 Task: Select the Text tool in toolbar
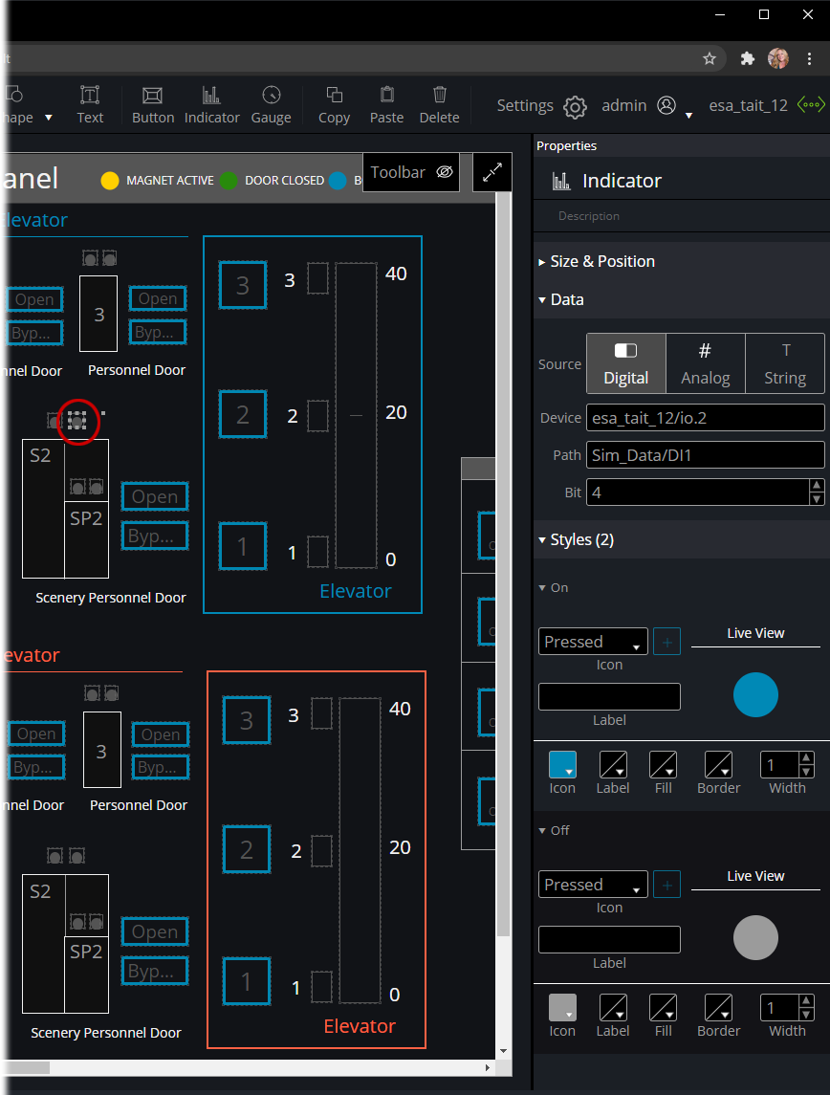[x=90, y=105]
